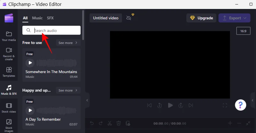This screenshot has width=256, height=133.
Task: Zoom out on the timeline
Action: (239, 123)
